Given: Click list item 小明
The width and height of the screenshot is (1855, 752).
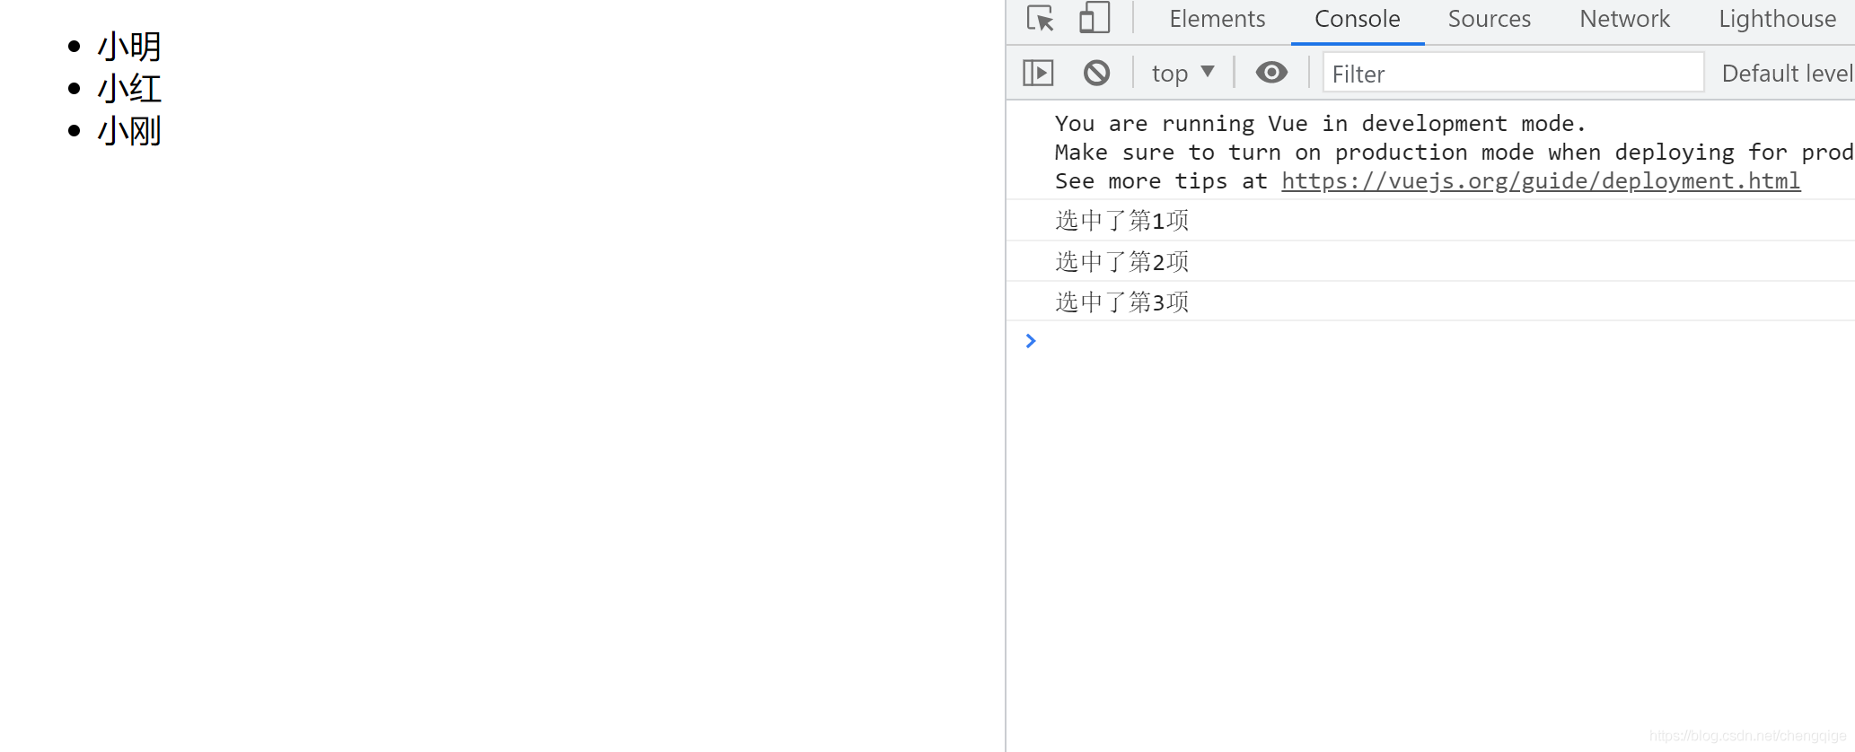Looking at the screenshot, I should [129, 47].
